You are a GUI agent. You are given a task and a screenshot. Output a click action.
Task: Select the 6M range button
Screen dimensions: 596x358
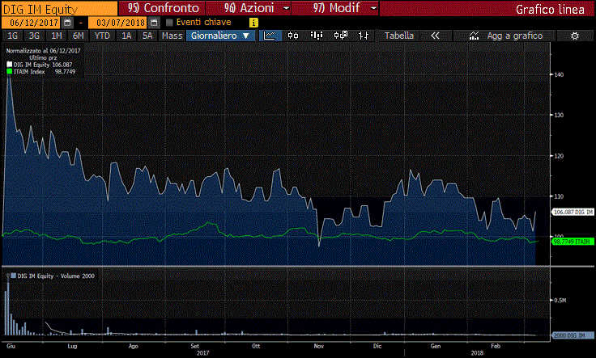point(78,36)
